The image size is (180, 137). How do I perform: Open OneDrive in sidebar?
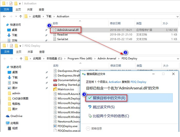coord(14,116)
